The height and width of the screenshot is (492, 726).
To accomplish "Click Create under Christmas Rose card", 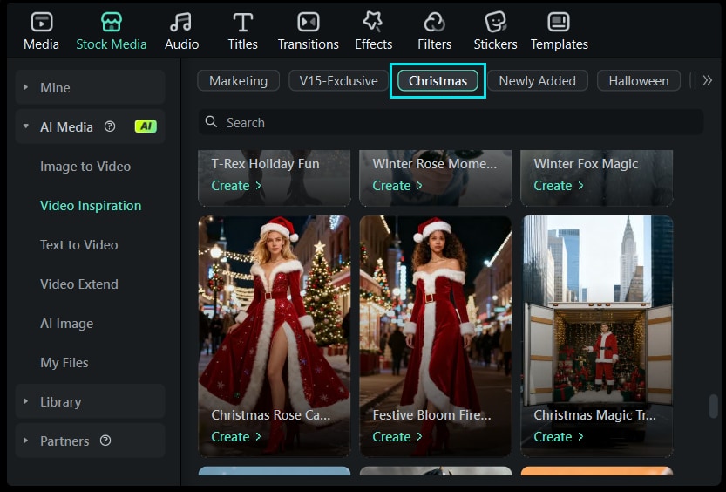I will (235, 437).
